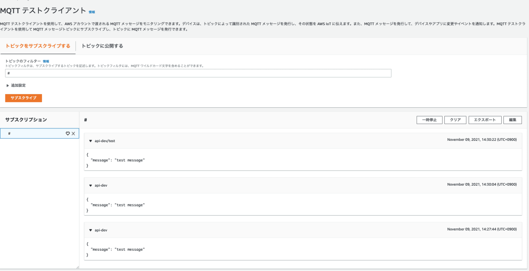Click timestamp November 09, 2021, 14:30:04
Viewport: 529px width, 271px height.
point(482,184)
